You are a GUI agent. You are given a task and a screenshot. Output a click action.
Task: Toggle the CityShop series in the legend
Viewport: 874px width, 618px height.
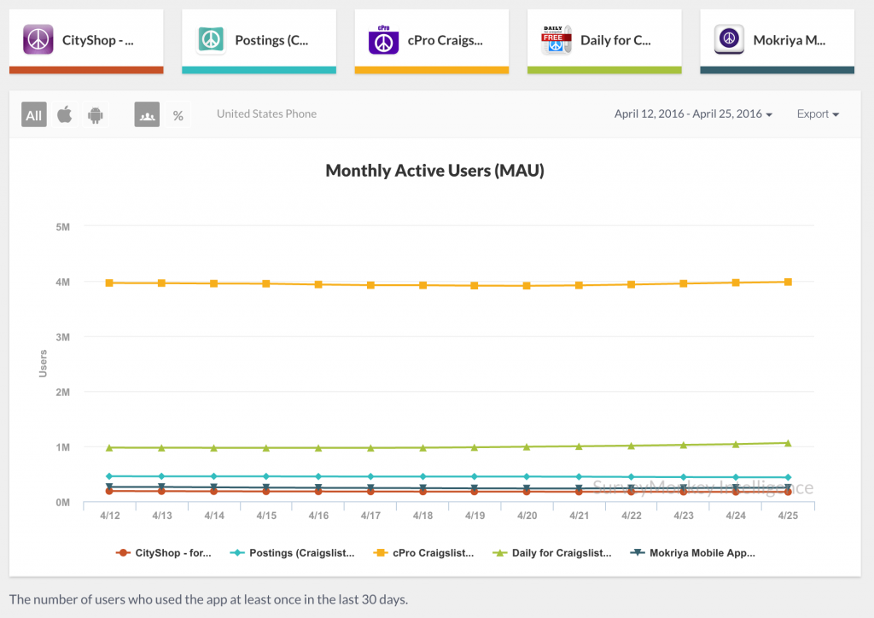click(x=172, y=553)
